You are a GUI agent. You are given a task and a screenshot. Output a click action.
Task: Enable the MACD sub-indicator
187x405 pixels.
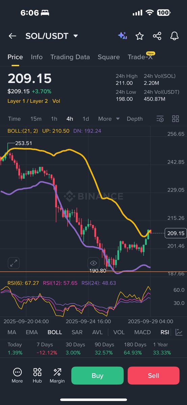[142, 332]
